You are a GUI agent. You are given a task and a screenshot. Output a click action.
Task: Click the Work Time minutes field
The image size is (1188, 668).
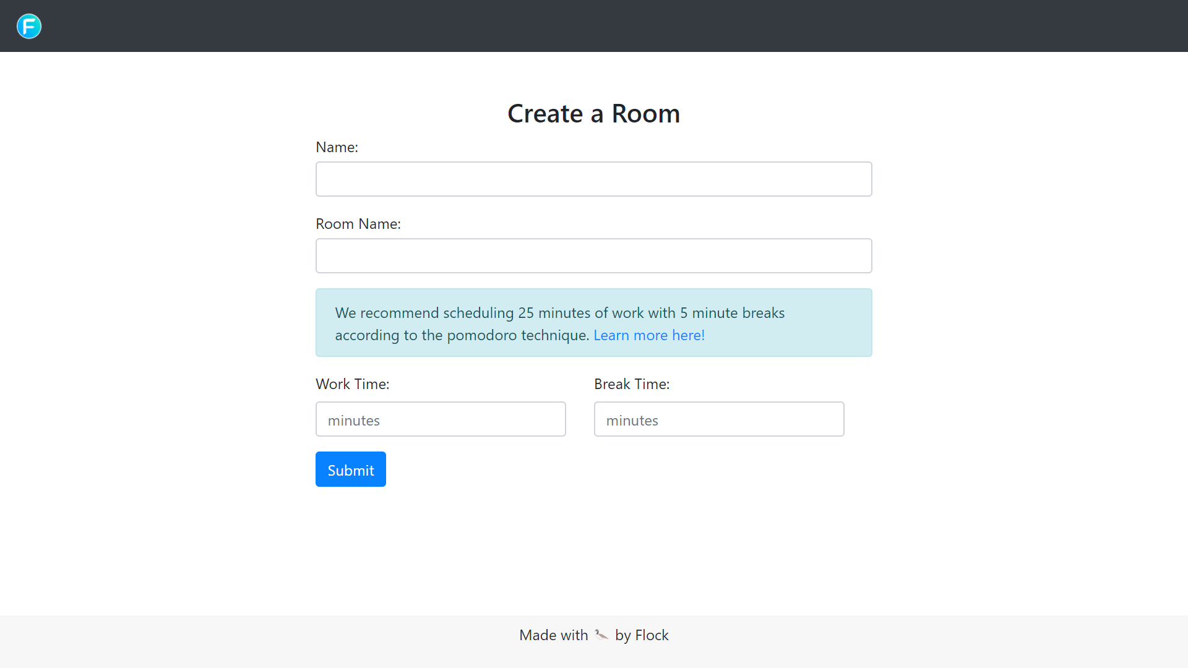[441, 419]
